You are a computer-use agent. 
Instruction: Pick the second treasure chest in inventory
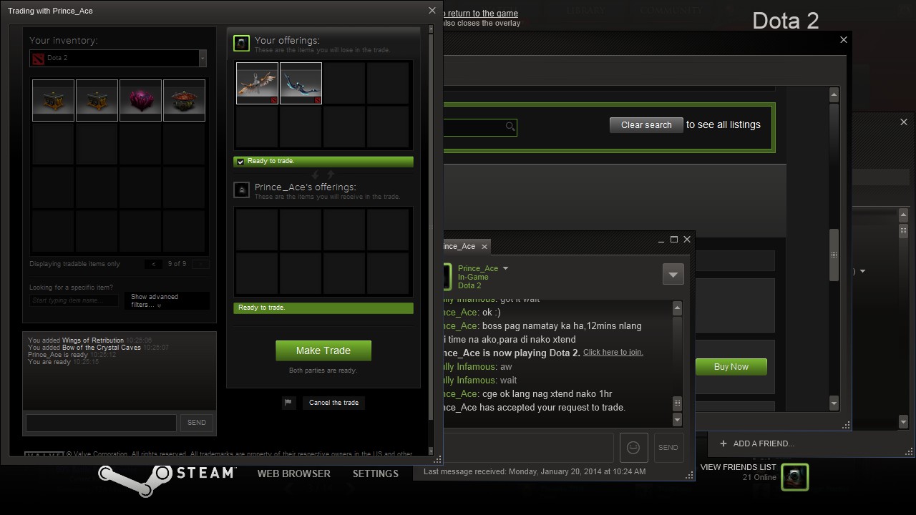coord(97,100)
